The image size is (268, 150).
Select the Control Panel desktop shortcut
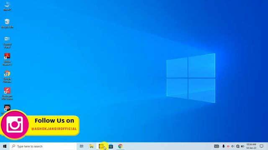pyautogui.click(x=7, y=42)
